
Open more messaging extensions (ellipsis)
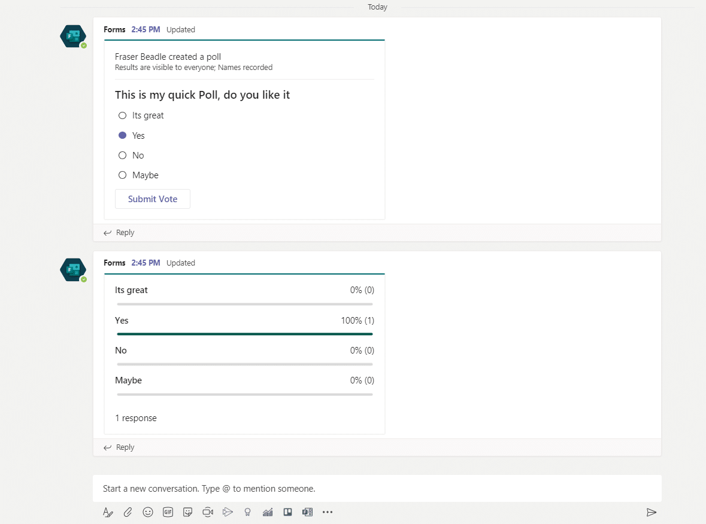point(328,512)
